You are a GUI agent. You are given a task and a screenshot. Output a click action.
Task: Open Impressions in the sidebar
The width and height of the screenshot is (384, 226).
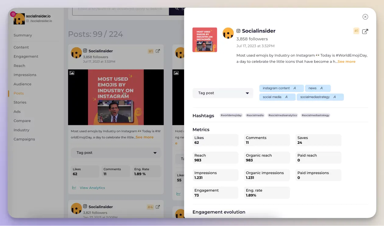click(x=25, y=75)
